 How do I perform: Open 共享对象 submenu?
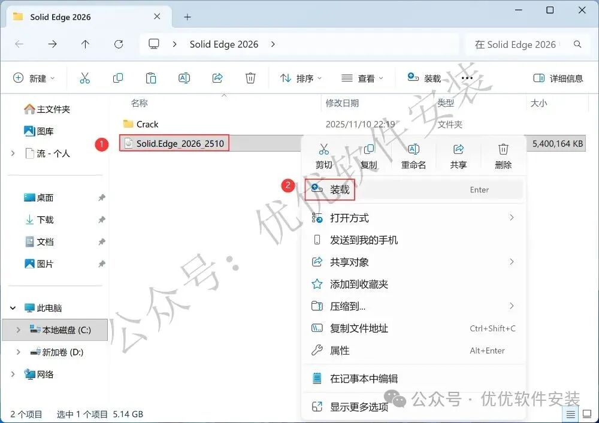414,262
